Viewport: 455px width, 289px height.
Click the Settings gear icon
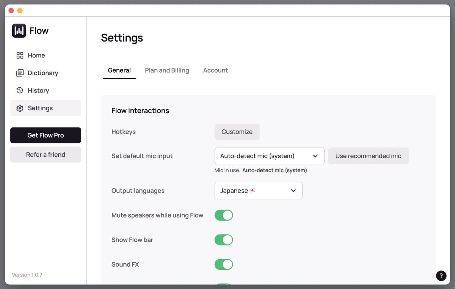point(20,108)
